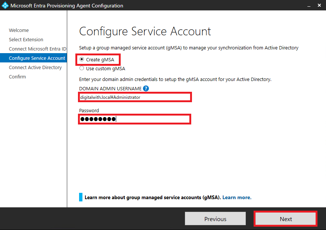The width and height of the screenshot is (326, 230).
Task: Open the Learn more link about gMSA
Action: click(x=237, y=197)
